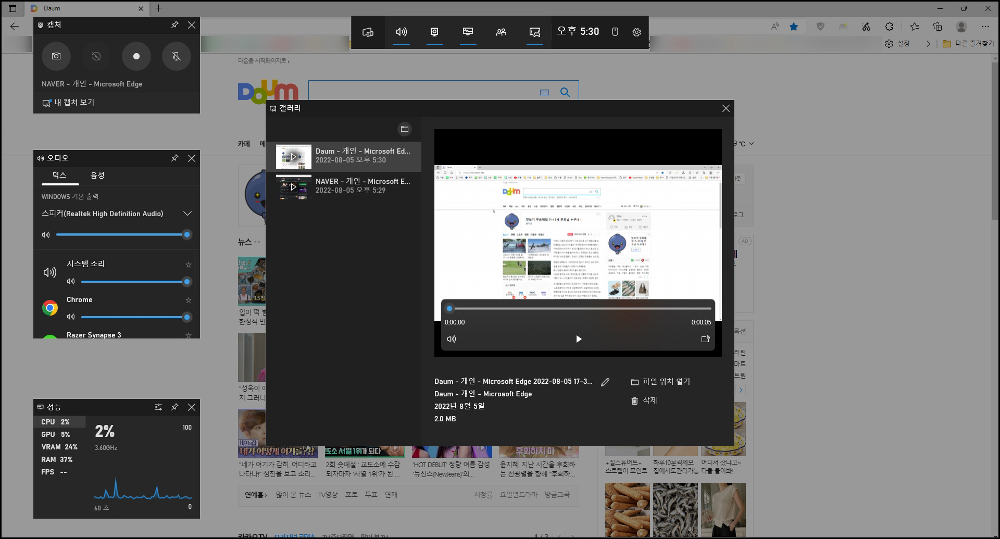1000x539 pixels.
Task: Toggle the Gallery widget in Game Bar
Action: click(534, 32)
